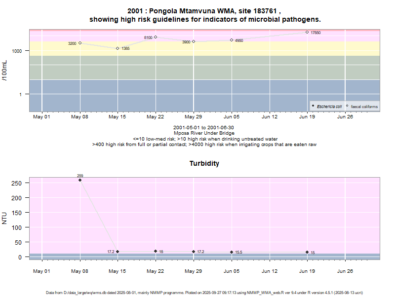395x296 pixels.
Task: Click the NTU y-axis label
Action: coord(5,218)
